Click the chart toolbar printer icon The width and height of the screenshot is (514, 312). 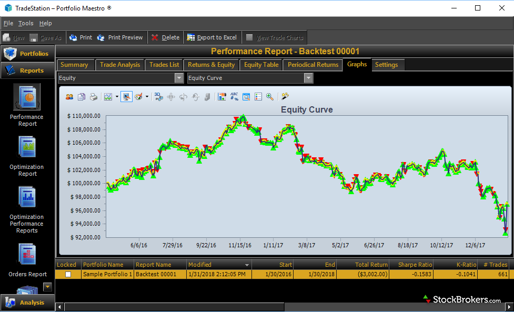94,97
